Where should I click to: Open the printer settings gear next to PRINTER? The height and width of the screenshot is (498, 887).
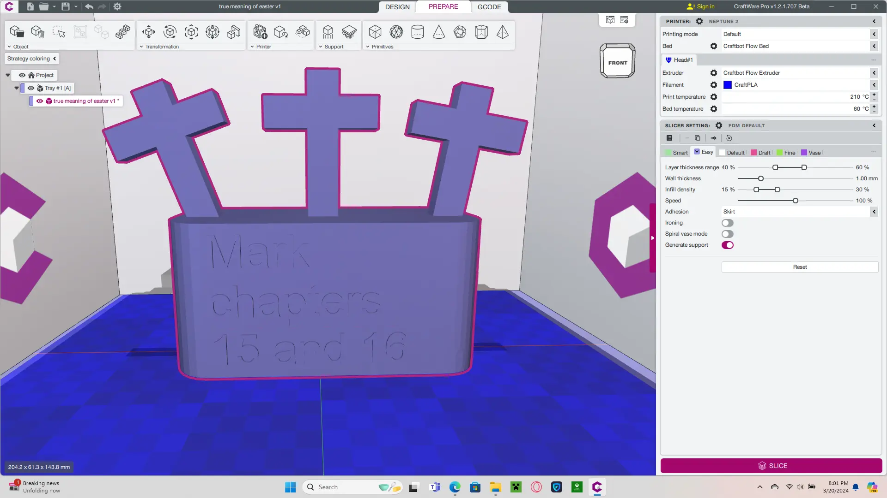[699, 21]
